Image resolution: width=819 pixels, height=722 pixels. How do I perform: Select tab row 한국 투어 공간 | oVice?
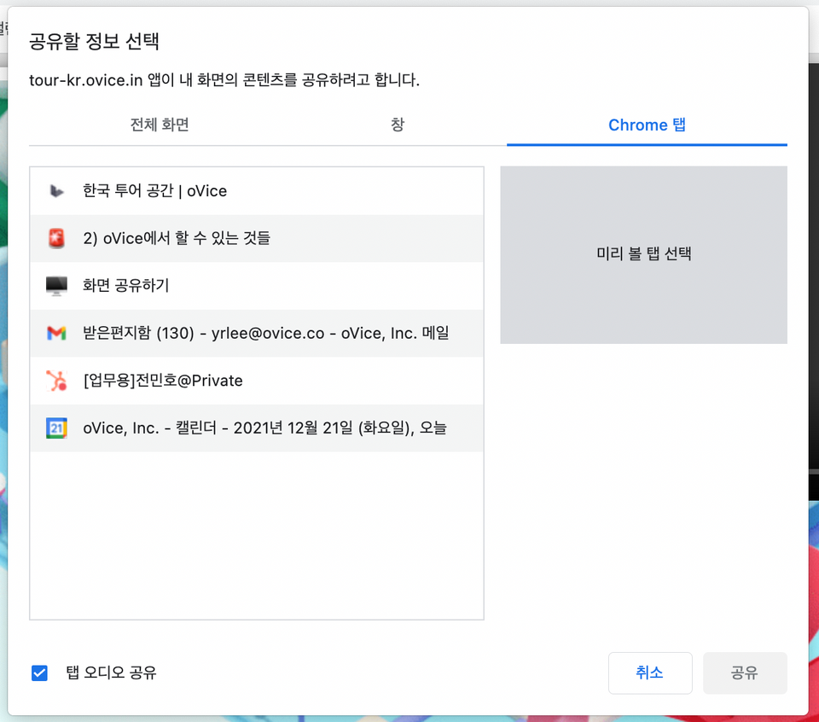coord(257,191)
